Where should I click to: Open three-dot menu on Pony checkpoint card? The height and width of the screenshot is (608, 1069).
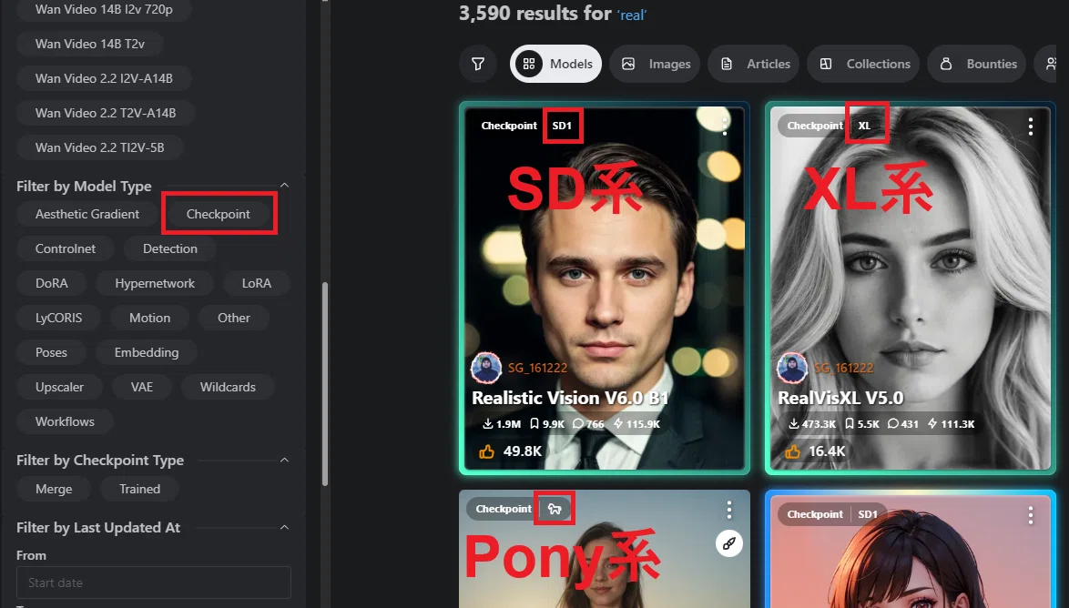[x=728, y=509]
